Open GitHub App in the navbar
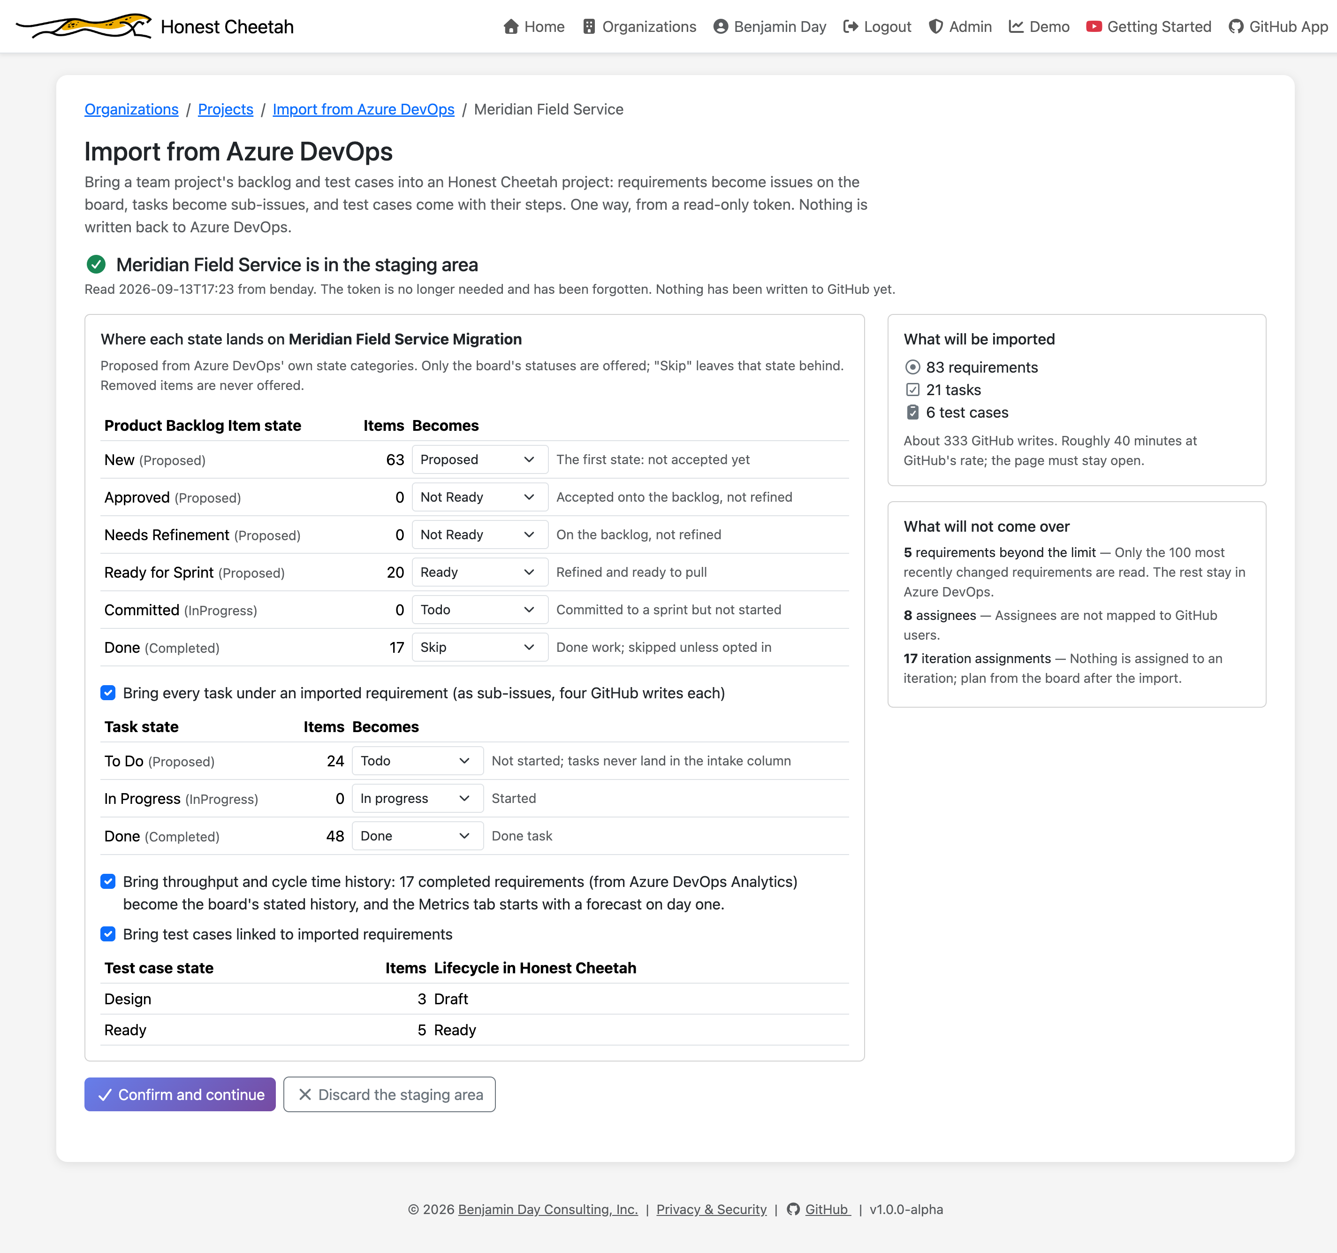The image size is (1337, 1253). tap(1278, 27)
